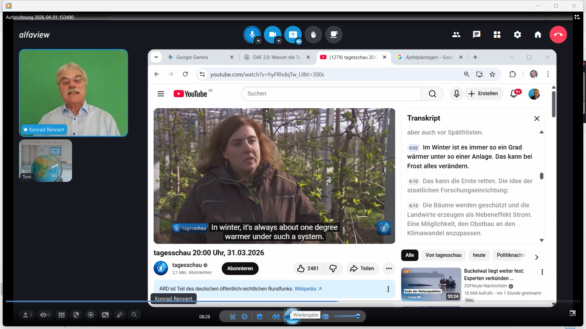Open the alfaview participants list icon
The height and width of the screenshot is (329, 586).
(x=456, y=34)
